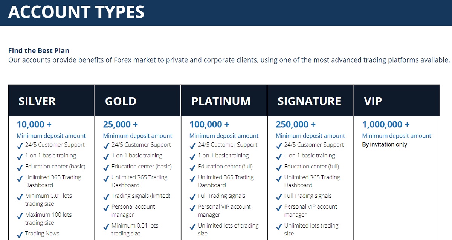Click the ACCOUNT TYPES page heading
452x240 pixels.
pos(76,12)
